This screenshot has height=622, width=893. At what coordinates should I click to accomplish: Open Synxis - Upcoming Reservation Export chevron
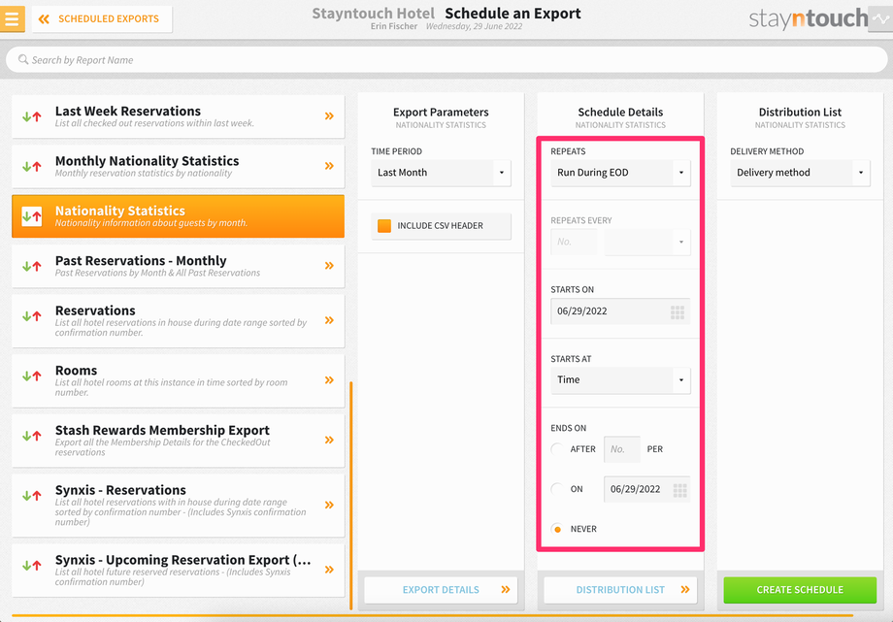329,570
